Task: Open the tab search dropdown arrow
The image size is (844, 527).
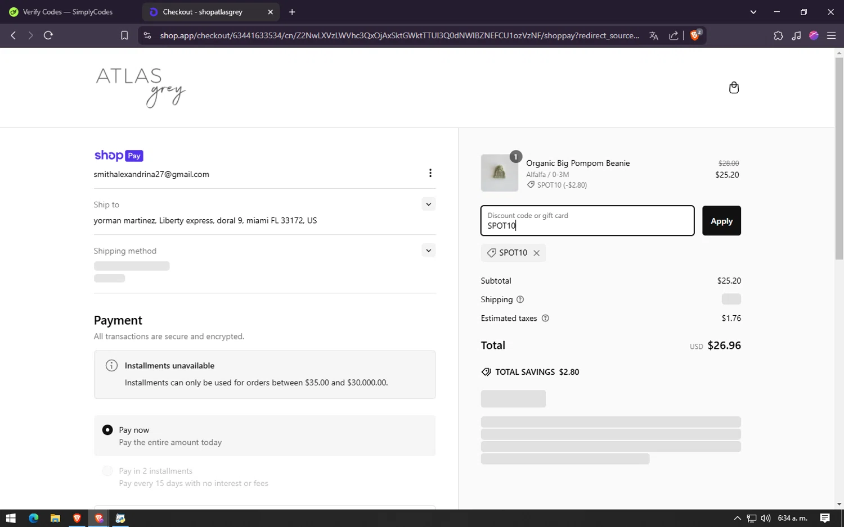Action: coord(753,12)
